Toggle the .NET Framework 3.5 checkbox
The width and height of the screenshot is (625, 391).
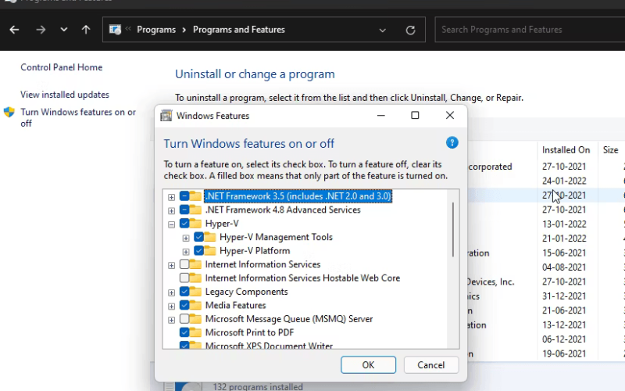click(184, 196)
